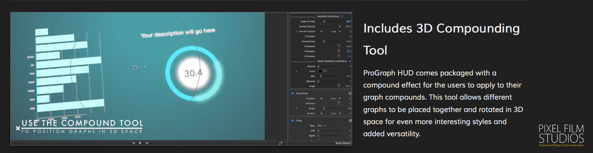This screenshot has height=153, width=593.
Task: Click the Angle Of View value field
Action: click(349, 21)
